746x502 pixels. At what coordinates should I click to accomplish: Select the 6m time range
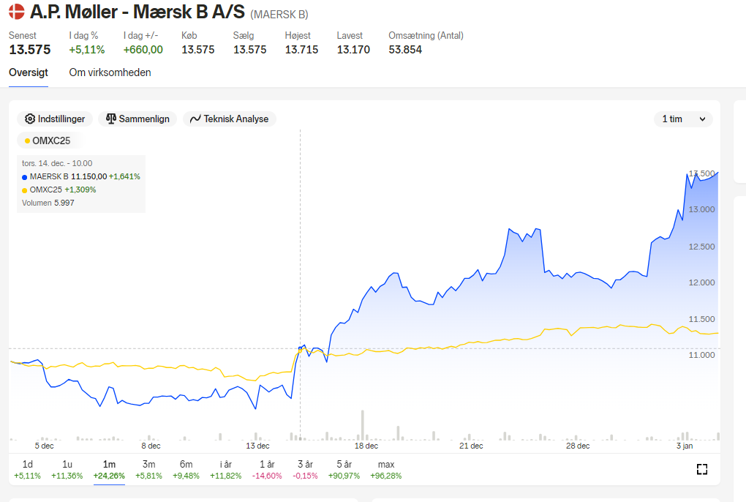(x=186, y=469)
